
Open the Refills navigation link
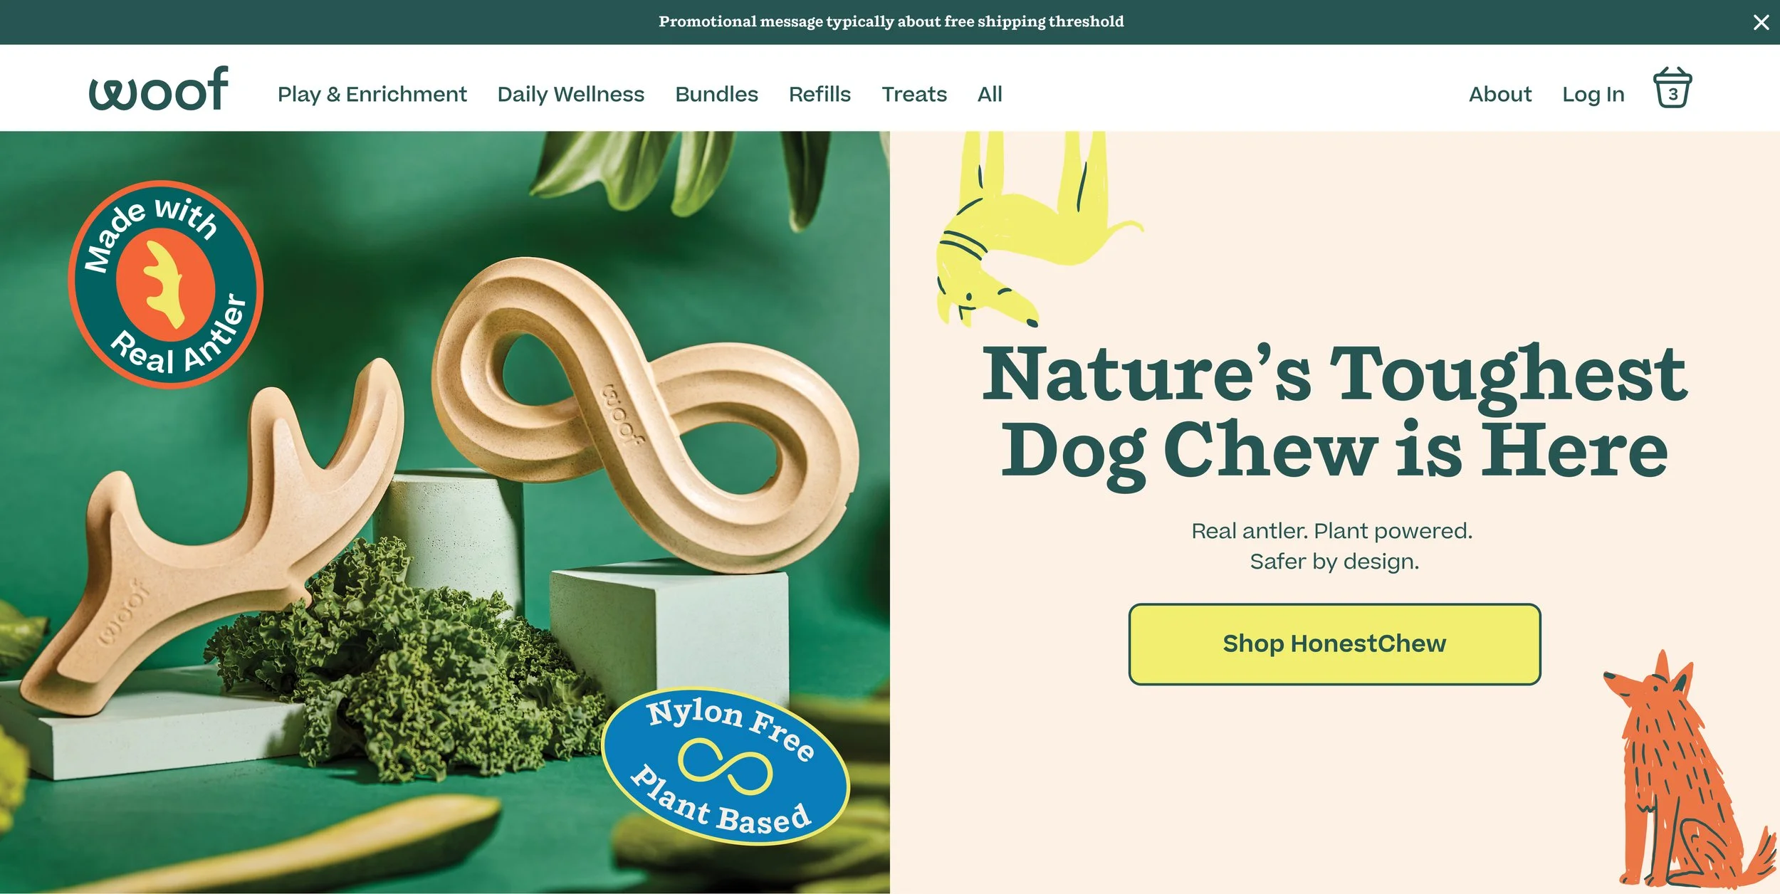pos(820,94)
